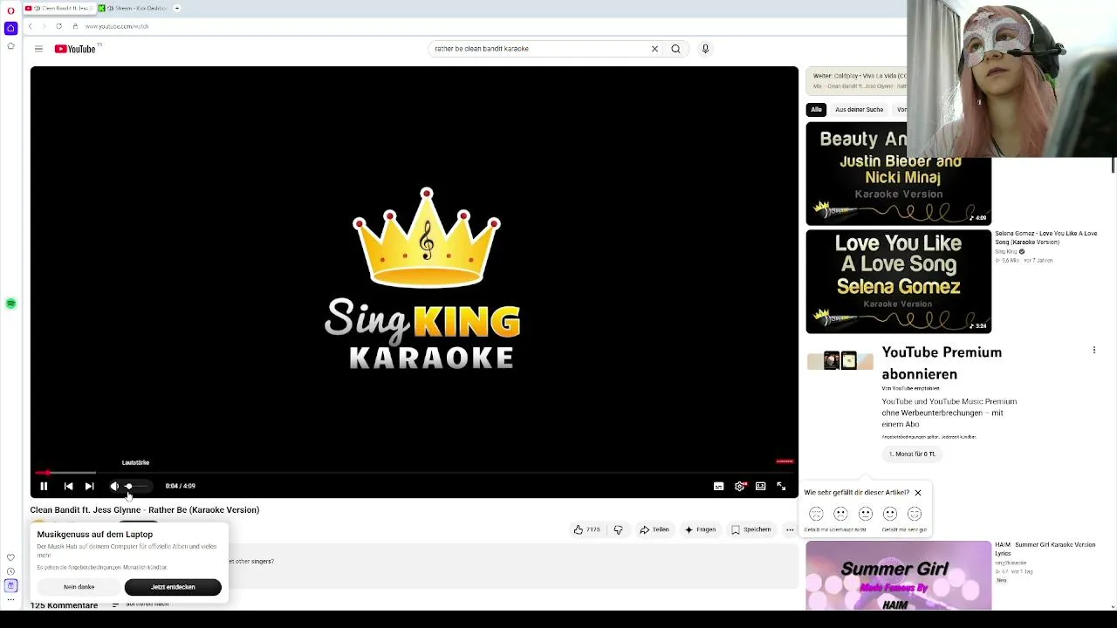Open Opera sidebar bookmarks star icon
1117x628 pixels.
pyautogui.click(x=10, y=45)
